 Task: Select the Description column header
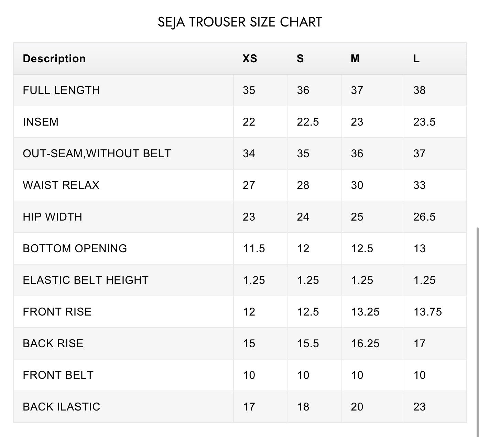pos(54,58)
